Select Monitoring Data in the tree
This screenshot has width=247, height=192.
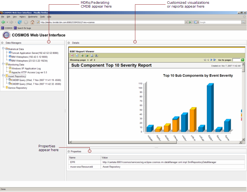click(x=16, y=64)
